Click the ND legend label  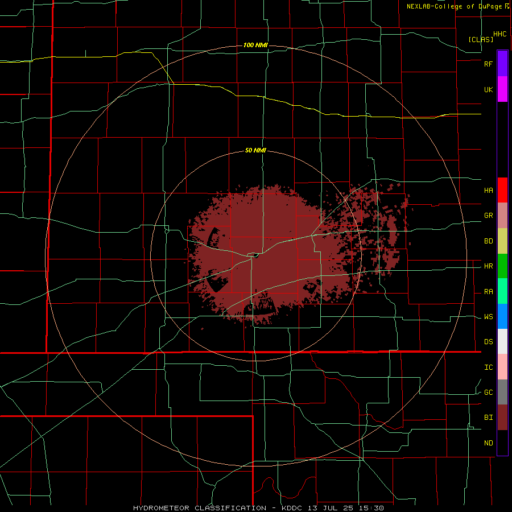488,443
